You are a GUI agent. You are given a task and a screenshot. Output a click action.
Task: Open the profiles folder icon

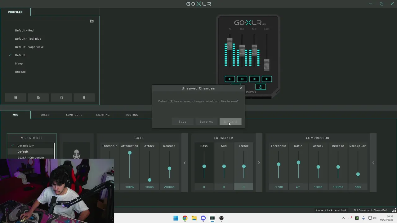pyautogui.click(x=92, y=21)
